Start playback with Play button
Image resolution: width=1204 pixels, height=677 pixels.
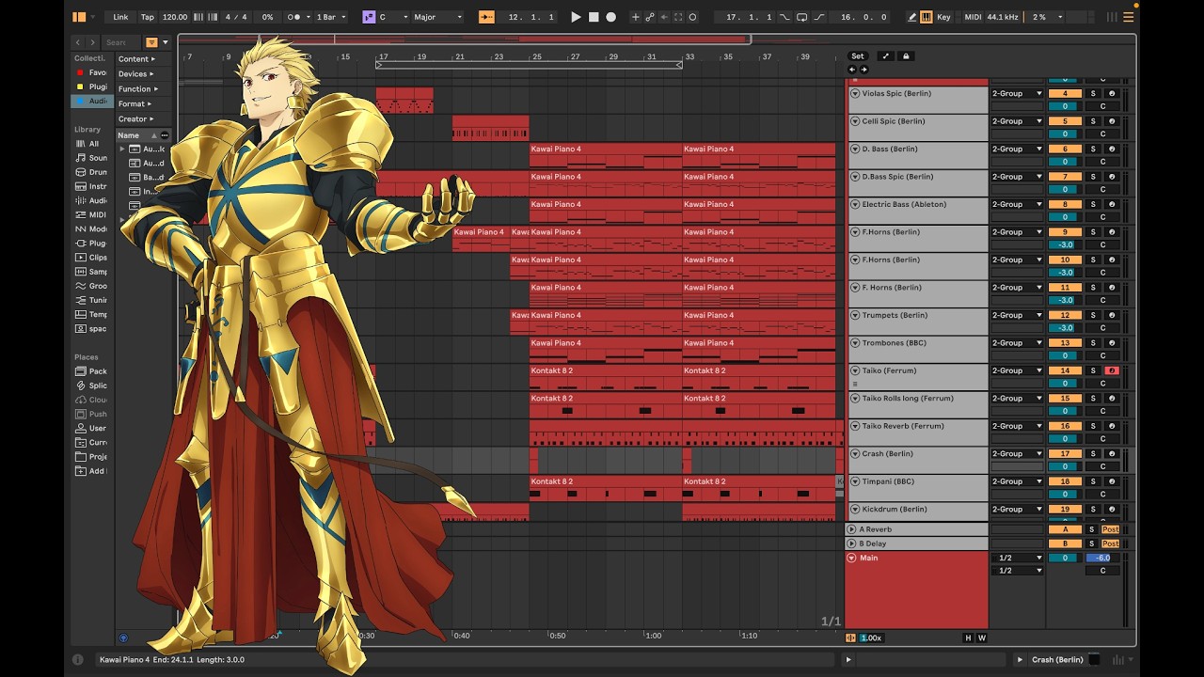point(577,17)
